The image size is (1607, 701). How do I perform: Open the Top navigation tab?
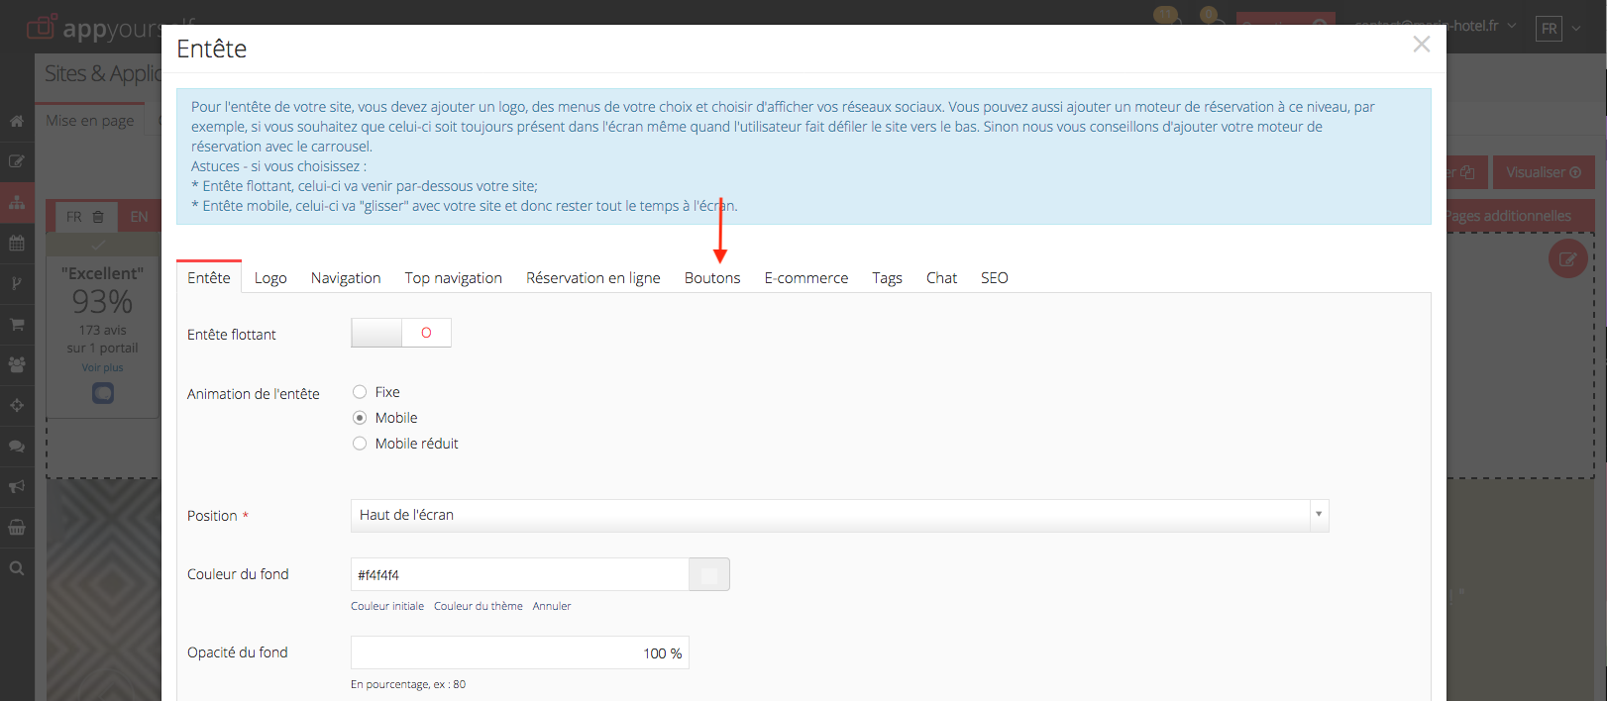(454, 278)
